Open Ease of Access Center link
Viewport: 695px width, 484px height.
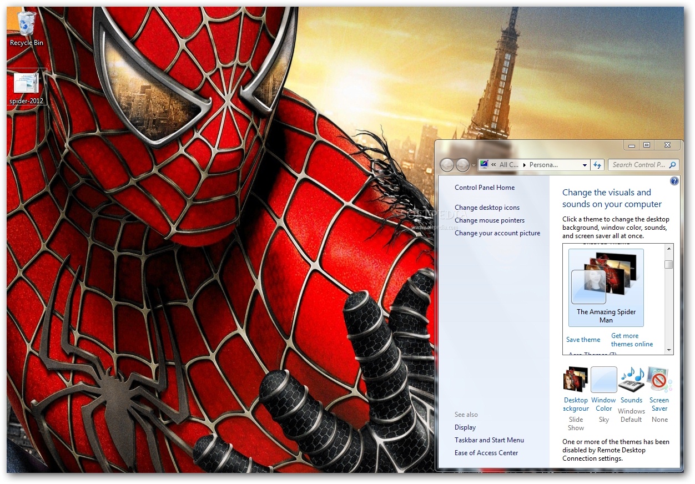486,453
